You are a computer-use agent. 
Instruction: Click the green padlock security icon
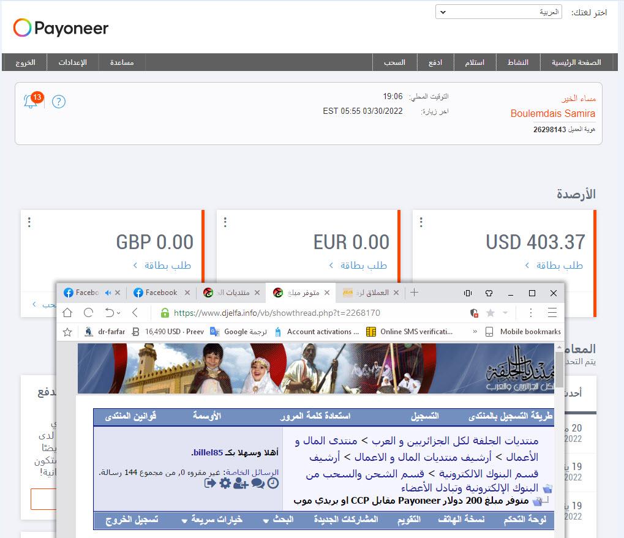pyautogui.click(x=165, y=313)
